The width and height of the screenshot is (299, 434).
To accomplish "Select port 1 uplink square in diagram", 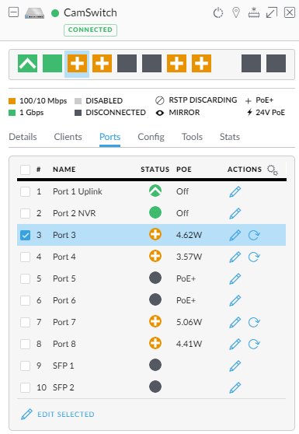I will tap(27, 63).
